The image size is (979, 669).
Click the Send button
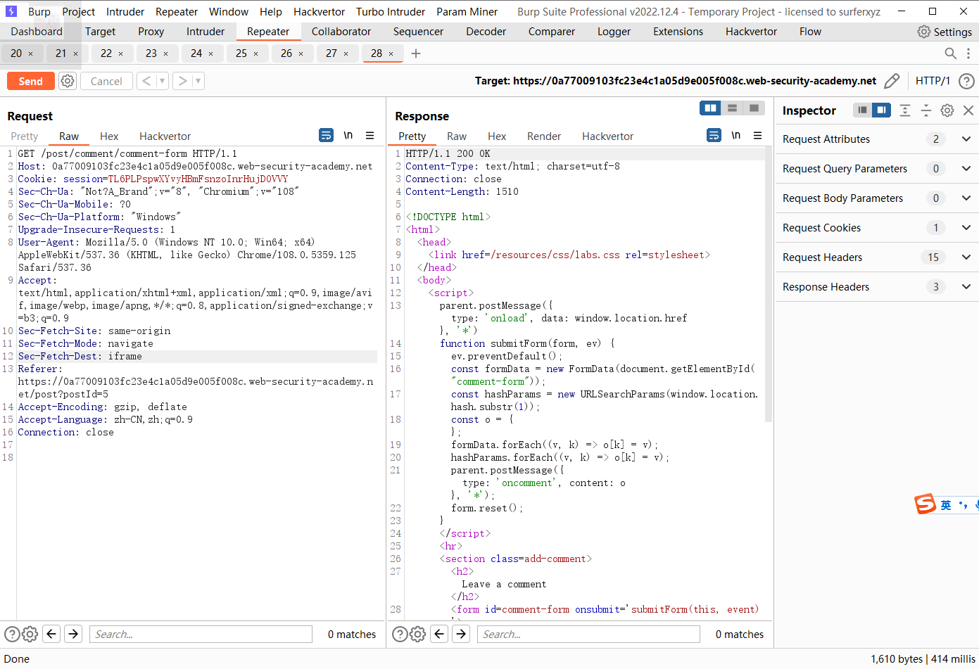point(30,81)
